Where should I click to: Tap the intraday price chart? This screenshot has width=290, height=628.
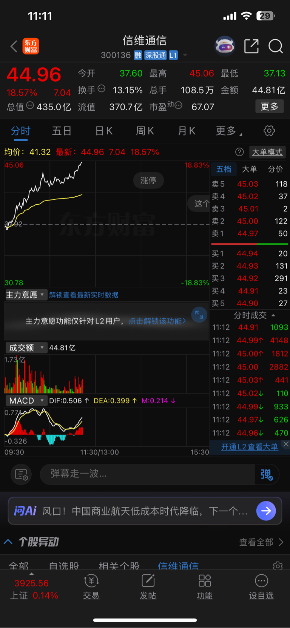tap(107, 224)
